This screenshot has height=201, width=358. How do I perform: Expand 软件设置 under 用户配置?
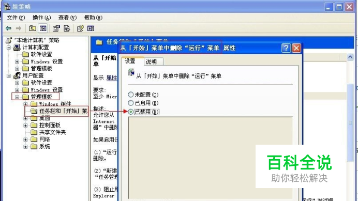click(17, 83)
